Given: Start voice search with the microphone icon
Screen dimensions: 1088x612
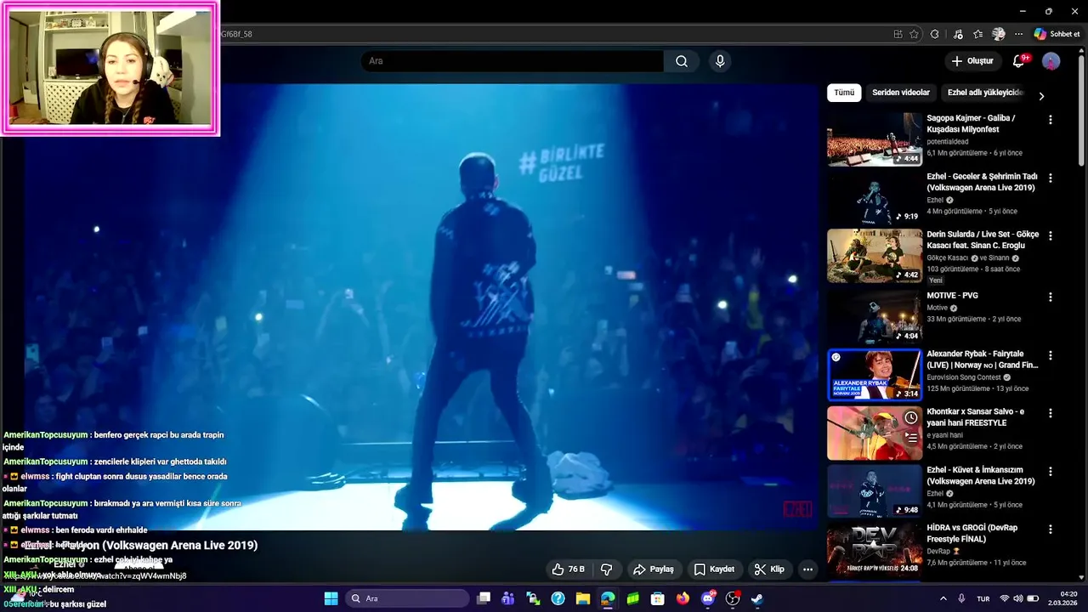Looking at the screenshot, I should [720, 61].
